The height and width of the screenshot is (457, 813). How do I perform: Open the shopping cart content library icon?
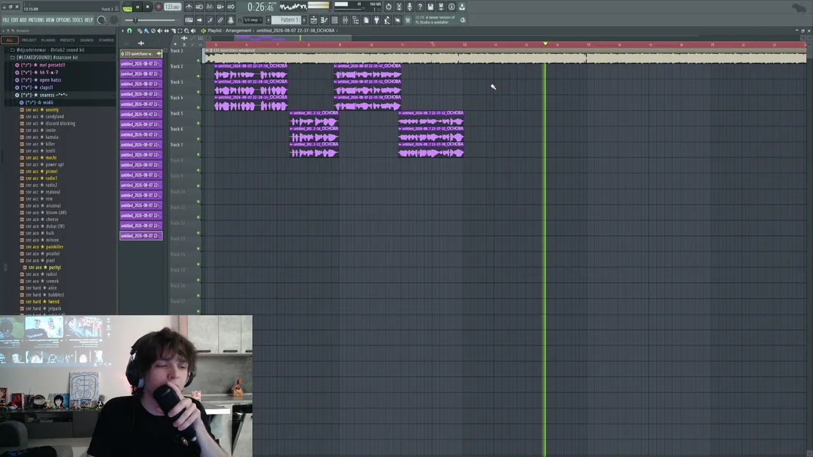408,20
